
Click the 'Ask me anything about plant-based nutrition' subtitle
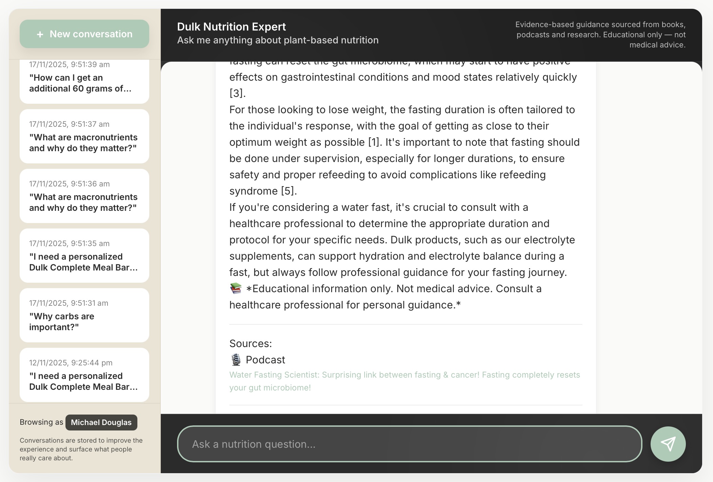coord(277,40)
